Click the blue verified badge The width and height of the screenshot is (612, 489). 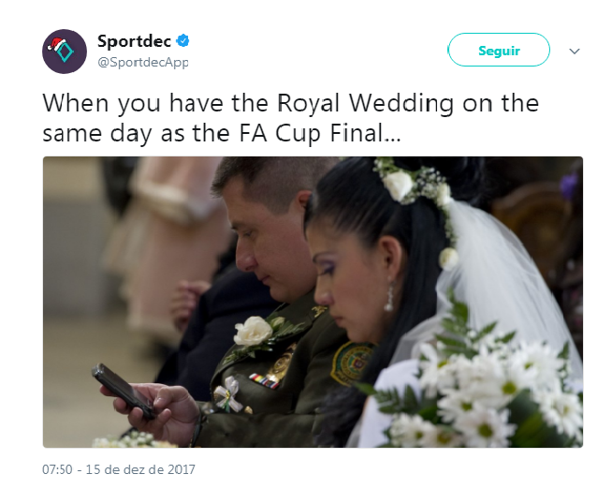pos(182,40)
